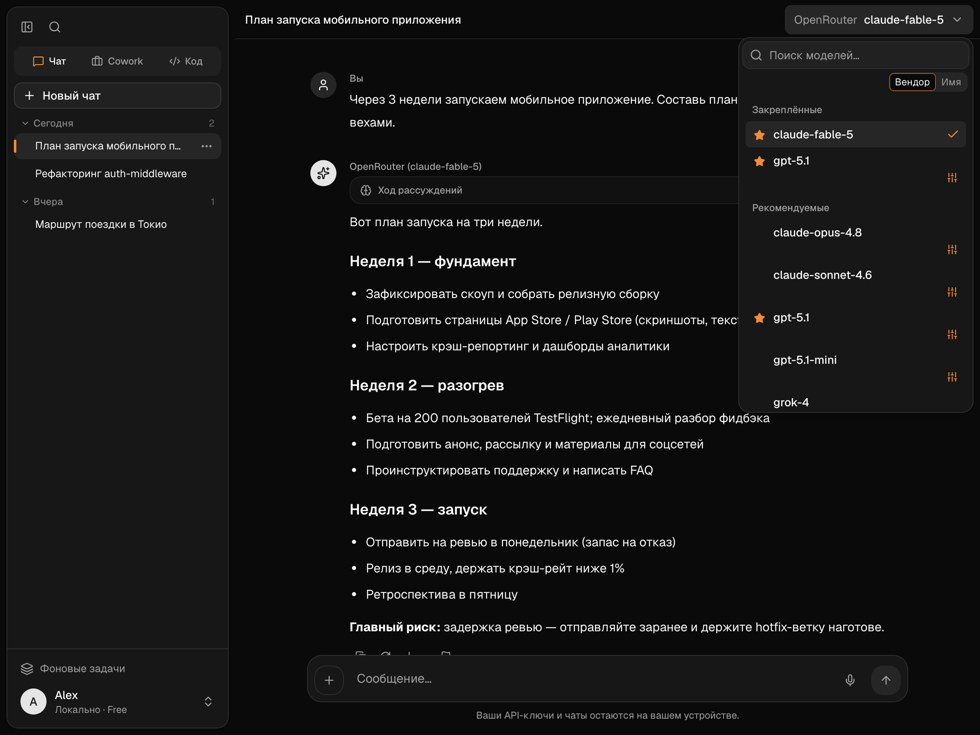Start a Новый чат

pos(118,96)
